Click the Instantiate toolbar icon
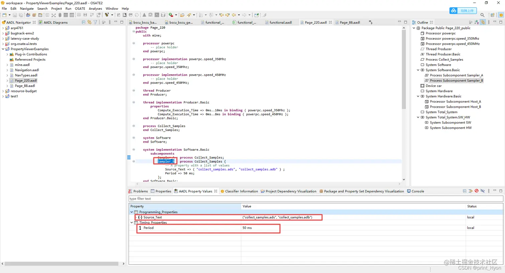Screen dimensions: 505x273 coord(107,15)
